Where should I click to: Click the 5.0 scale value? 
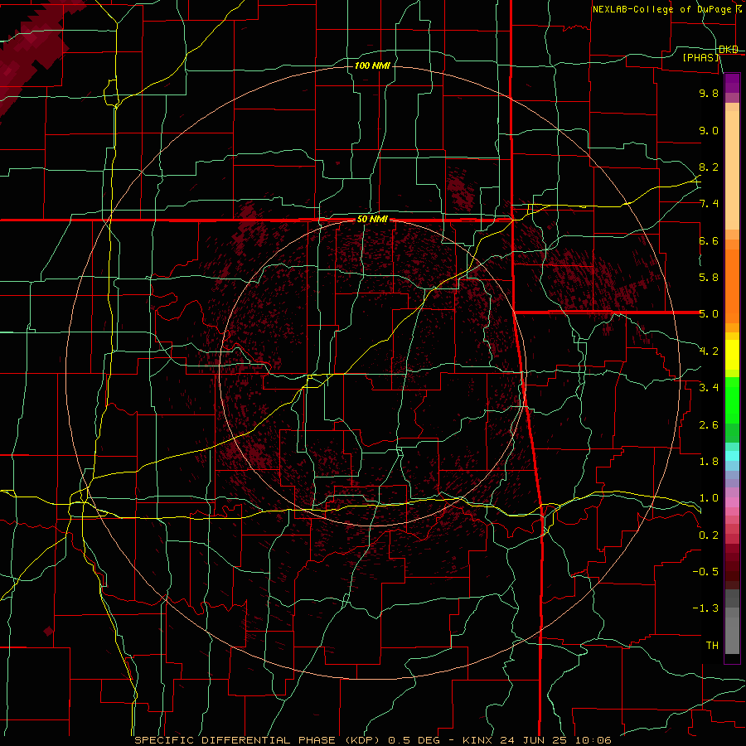709,314
